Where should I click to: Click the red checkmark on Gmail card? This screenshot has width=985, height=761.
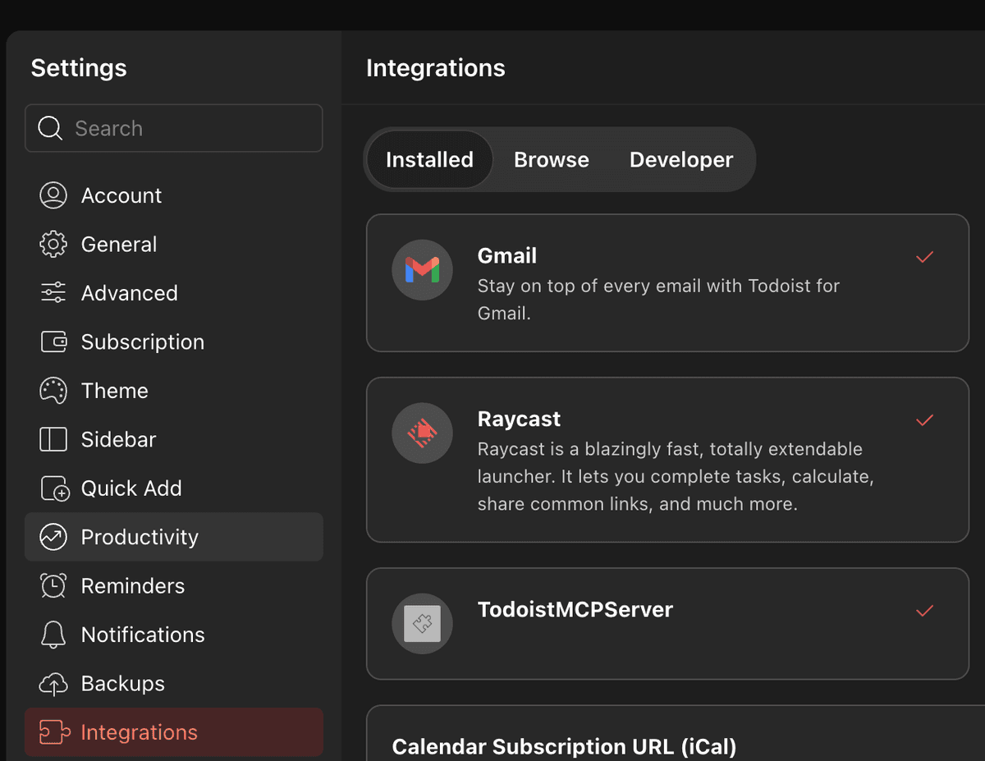tap(925, 257)
